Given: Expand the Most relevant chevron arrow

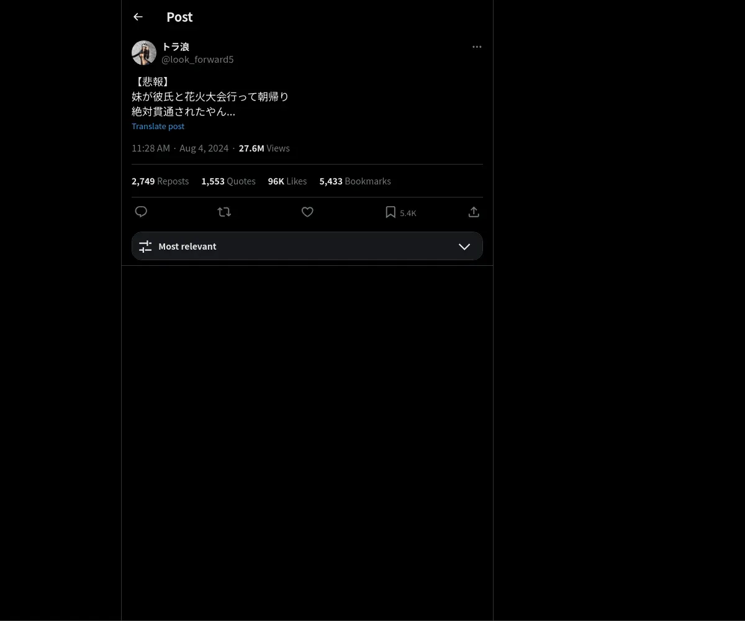Looking at the screenshot, I should click(464, 247).
